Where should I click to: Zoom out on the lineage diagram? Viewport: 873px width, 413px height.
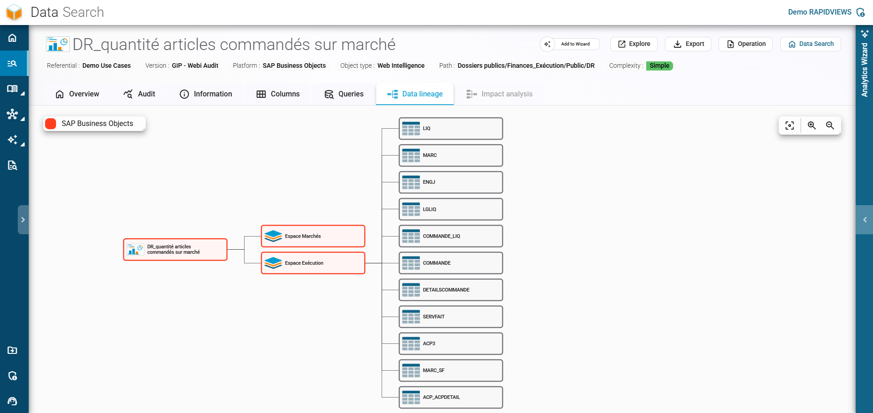[830, 126]
